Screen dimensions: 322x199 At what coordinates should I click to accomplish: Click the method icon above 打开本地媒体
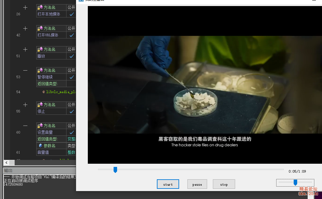tap(40, 7)
